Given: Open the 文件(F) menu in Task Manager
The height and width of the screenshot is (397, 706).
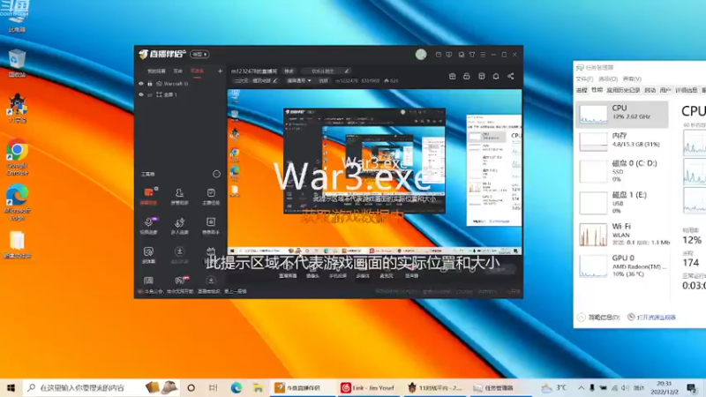Looking at the screenshot, I should point(584,79).
